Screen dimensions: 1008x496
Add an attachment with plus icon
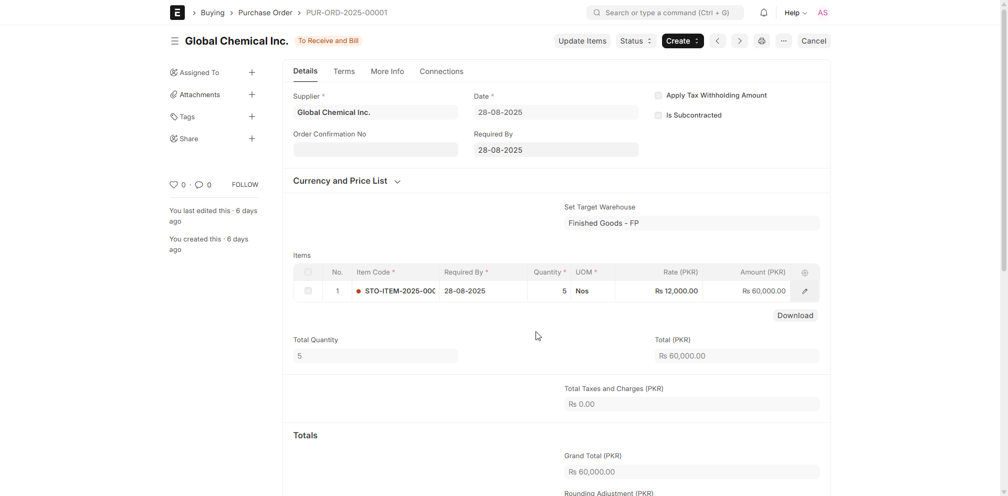click(x=252, y=94)
